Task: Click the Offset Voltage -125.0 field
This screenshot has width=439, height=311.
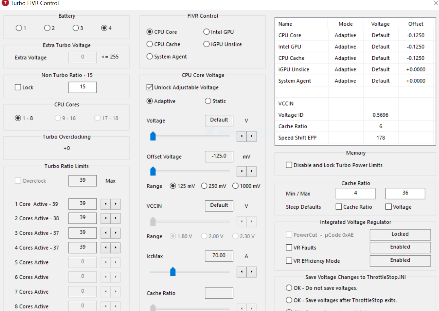Action: click(x=219, y=156)
